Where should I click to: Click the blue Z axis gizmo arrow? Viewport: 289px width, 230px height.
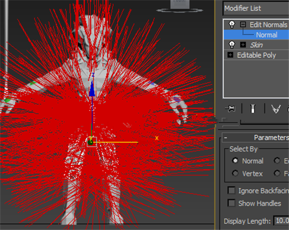(92, 88)
